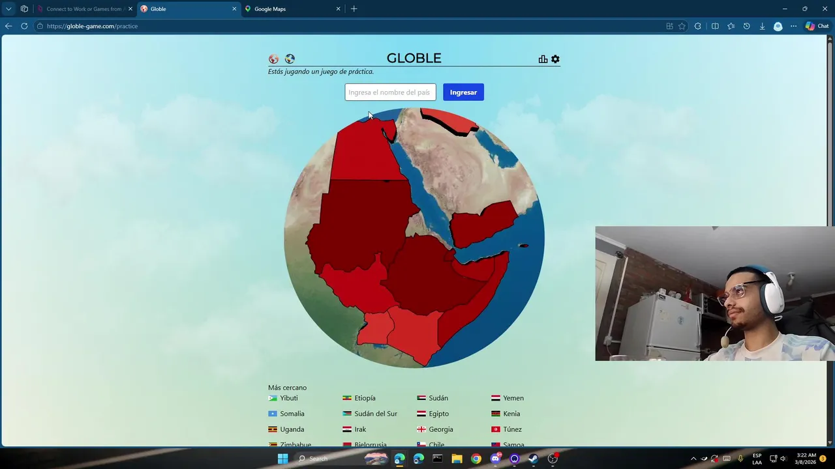Select Etiopía in the closest list
835x469 pixels.
[x=359, y=398]
